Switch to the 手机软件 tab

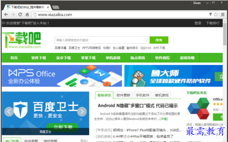point(143,95)
